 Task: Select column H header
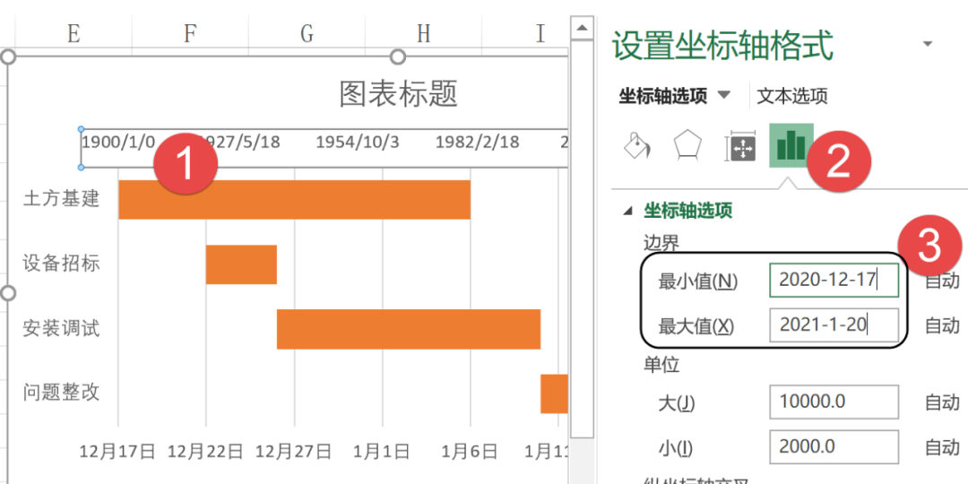423,33
